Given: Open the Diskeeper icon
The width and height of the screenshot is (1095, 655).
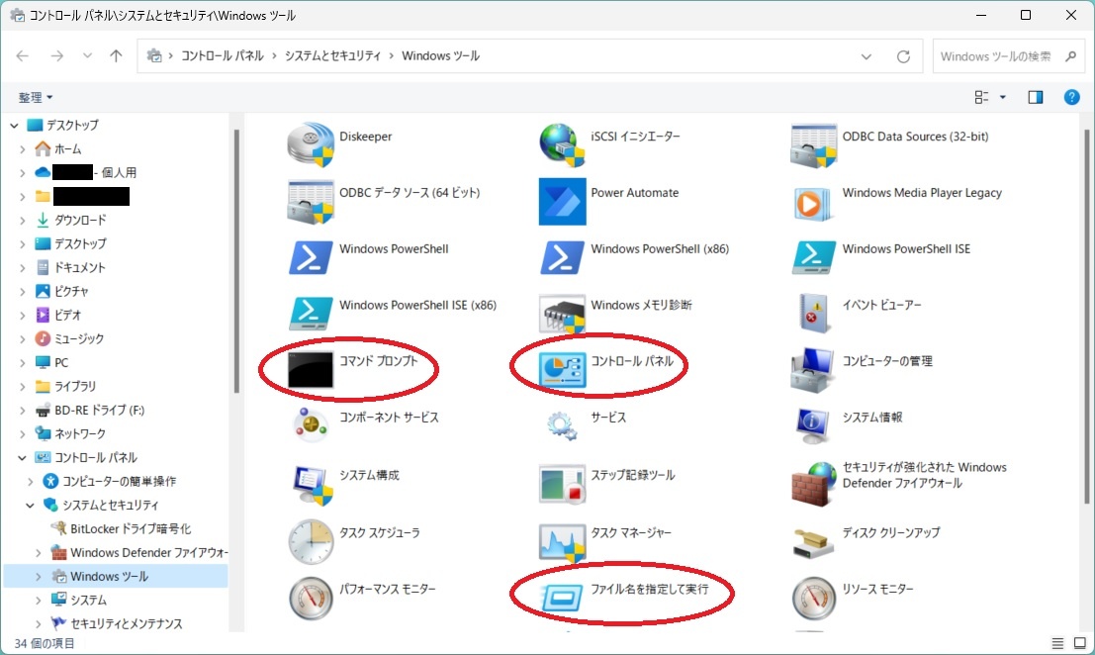Looking at the screenshot, I should click(311, 144).
